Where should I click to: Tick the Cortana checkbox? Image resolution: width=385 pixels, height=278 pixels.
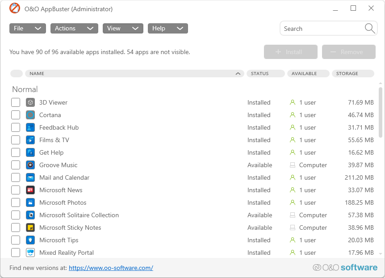click(x=16, y=115)
